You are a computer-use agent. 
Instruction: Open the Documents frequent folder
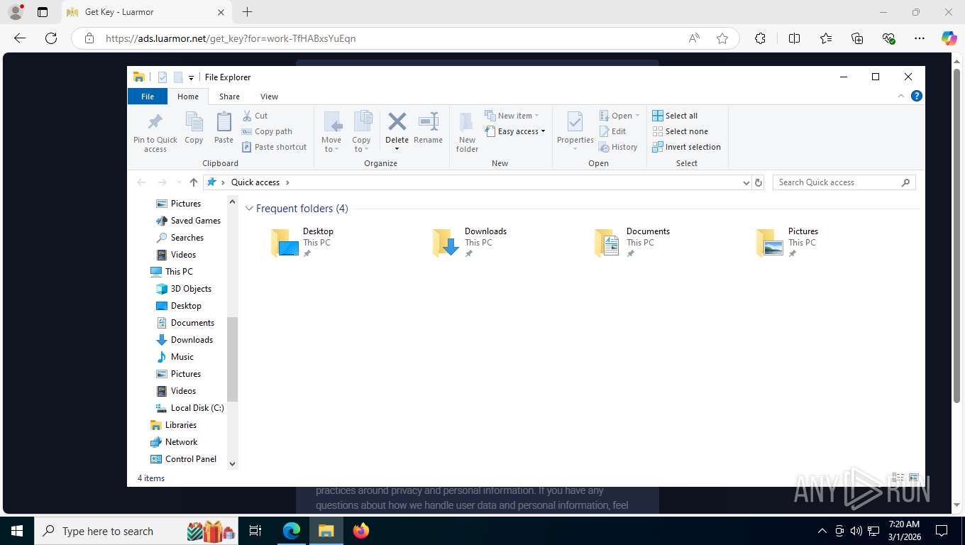coord(632,242)
